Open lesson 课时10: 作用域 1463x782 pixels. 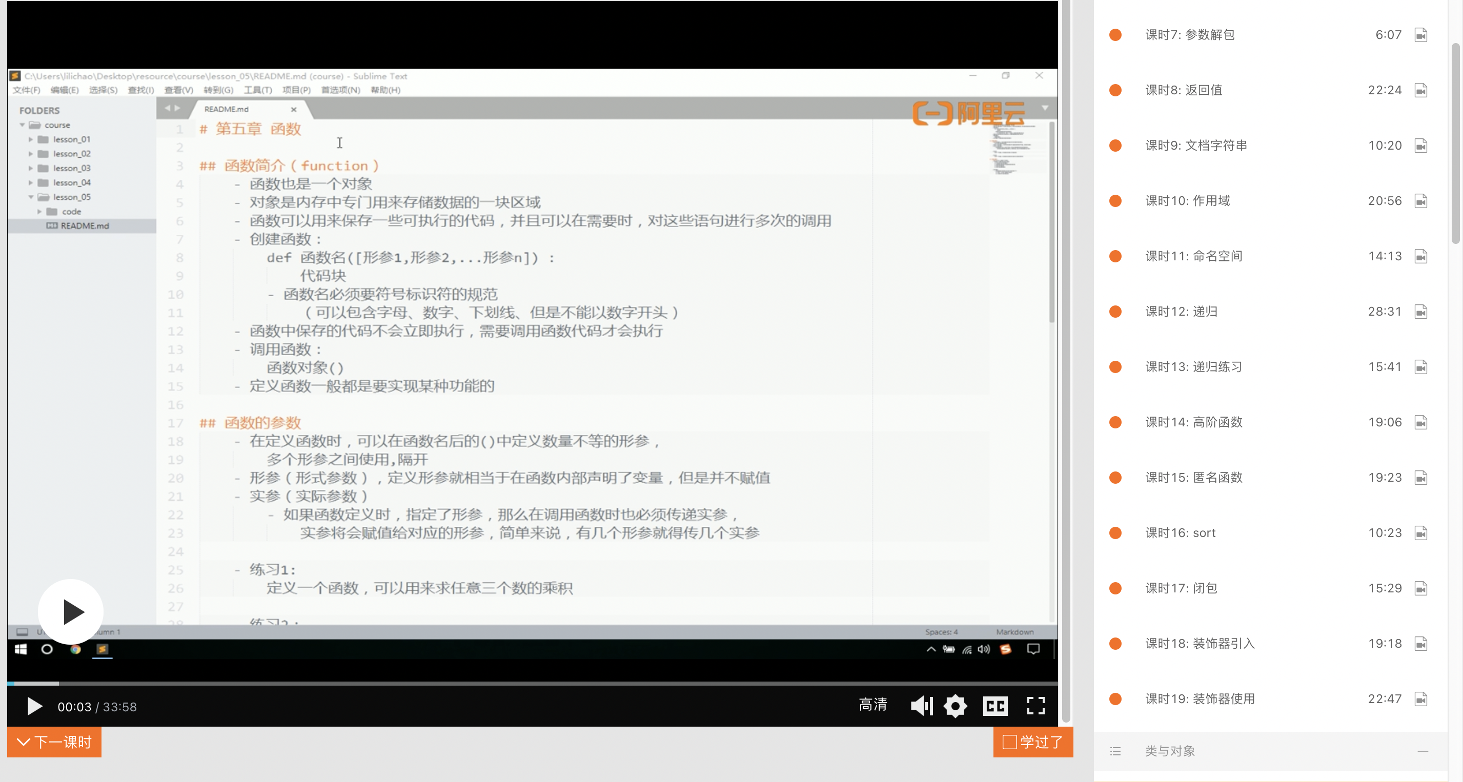click(x=1188, y=200)
